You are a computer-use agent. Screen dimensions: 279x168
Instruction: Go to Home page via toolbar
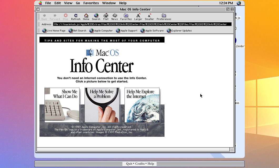click(86, 17)
